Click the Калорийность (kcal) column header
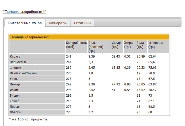 tap(76, 45)
